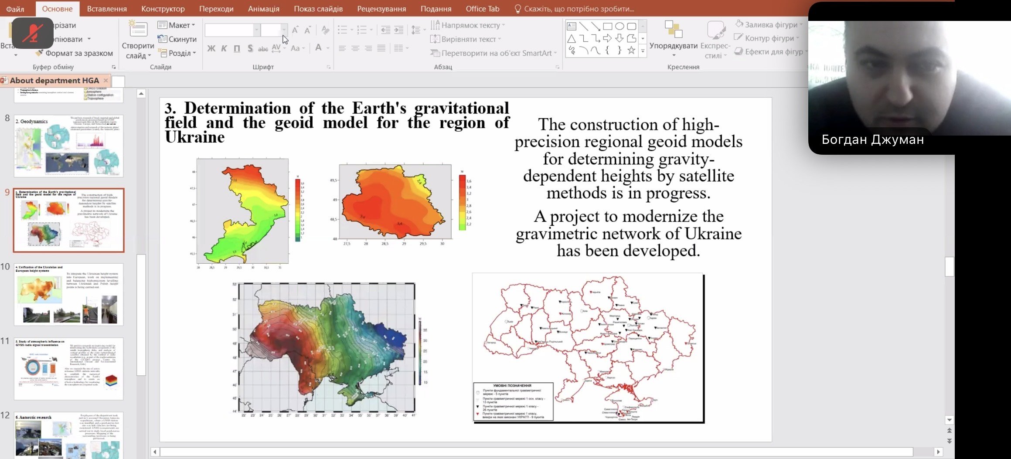
Task: Expand the Розділ section dropdown
Action: point(194,53)
